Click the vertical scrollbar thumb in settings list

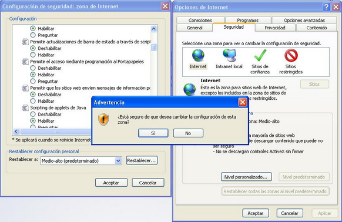tap(154, 48)
